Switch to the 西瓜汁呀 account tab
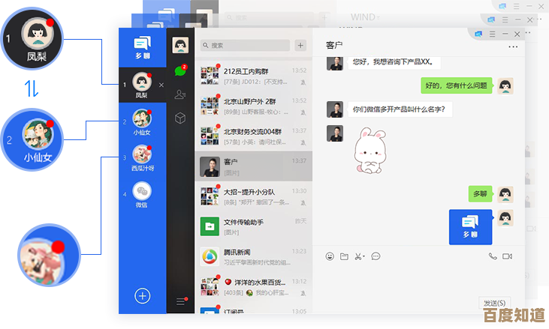The height and width of the screenshot is (329, 549). point(142,157)
